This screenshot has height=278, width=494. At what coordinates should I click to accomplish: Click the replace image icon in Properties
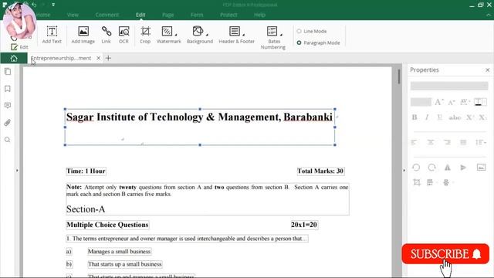click(x=481, y=168)
